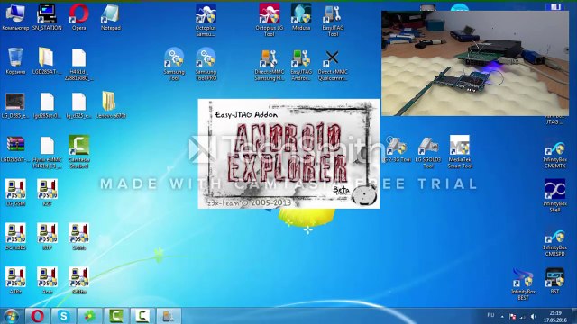This screenshot has width=577, height=324.
Task: Open the BST desktop shortcut
Action: (555, 280)
